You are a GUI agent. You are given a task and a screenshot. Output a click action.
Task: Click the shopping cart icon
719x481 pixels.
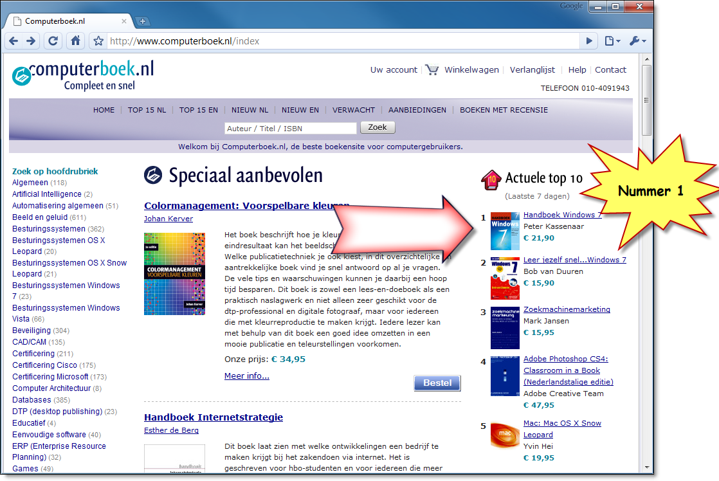coord(432,69)
